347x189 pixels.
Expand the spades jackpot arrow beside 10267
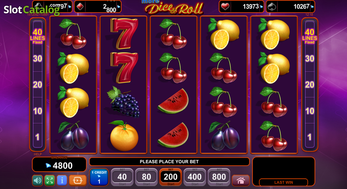tap(312, 7)
